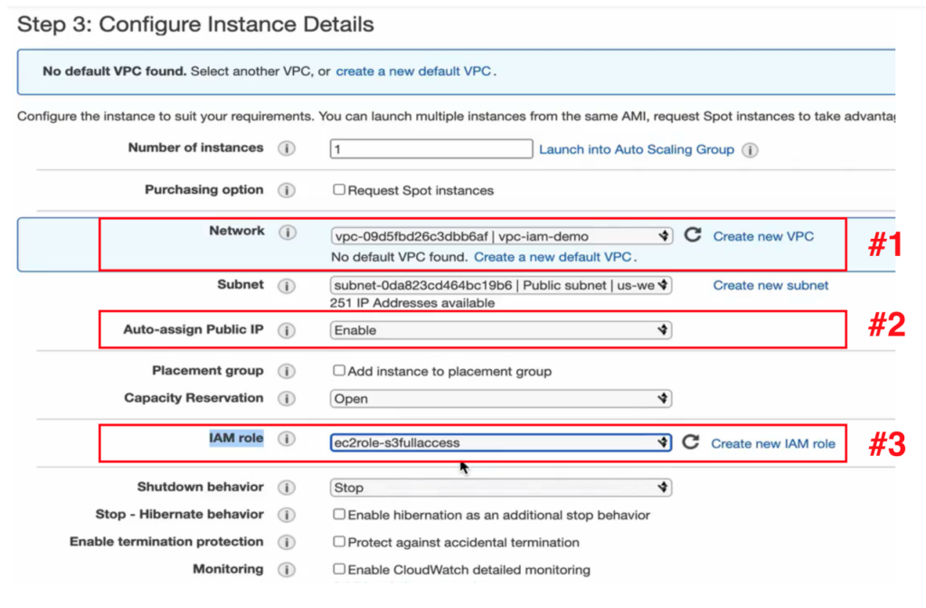The height and width of the screenshot is (608, 926).
Task: Click info icon next to Subnet label
Action: click(287, 286)
